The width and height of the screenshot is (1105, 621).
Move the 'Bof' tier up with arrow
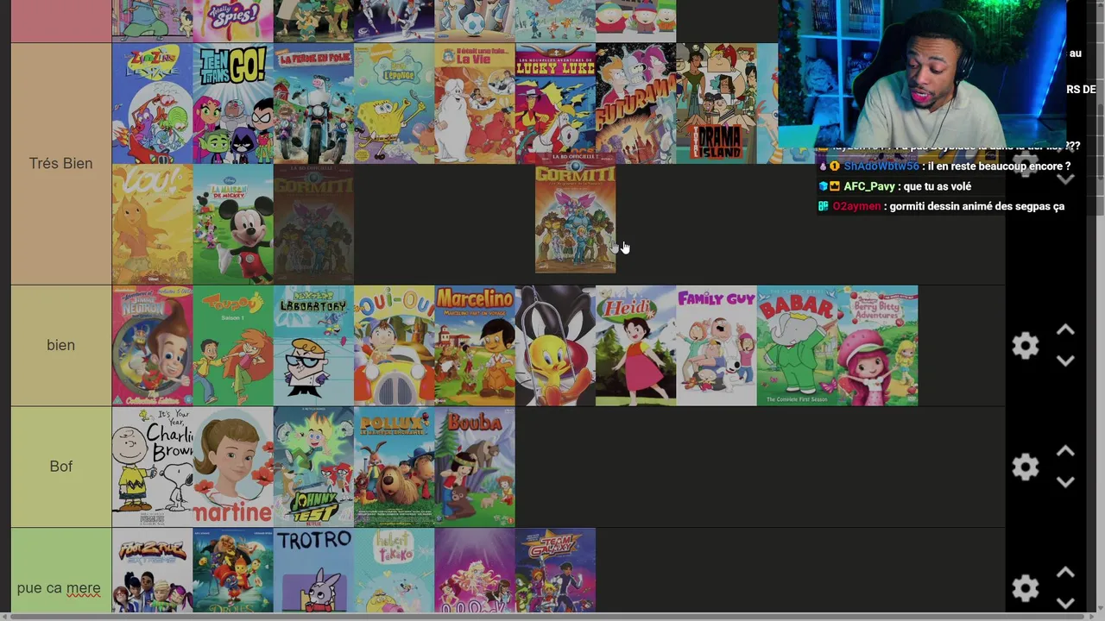point(1065,451)
